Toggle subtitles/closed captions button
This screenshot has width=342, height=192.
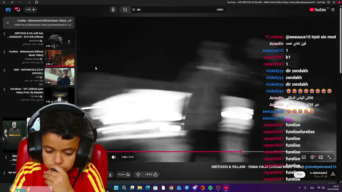(x=304, y=157)
